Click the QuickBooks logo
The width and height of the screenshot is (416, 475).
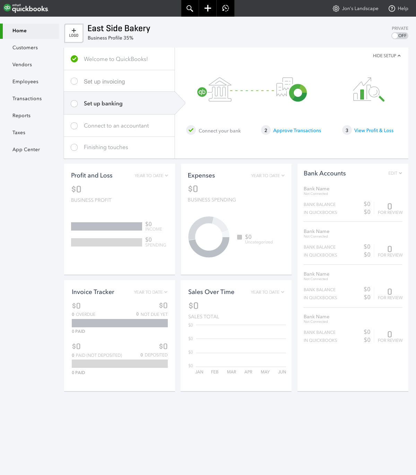coord(26,8)
